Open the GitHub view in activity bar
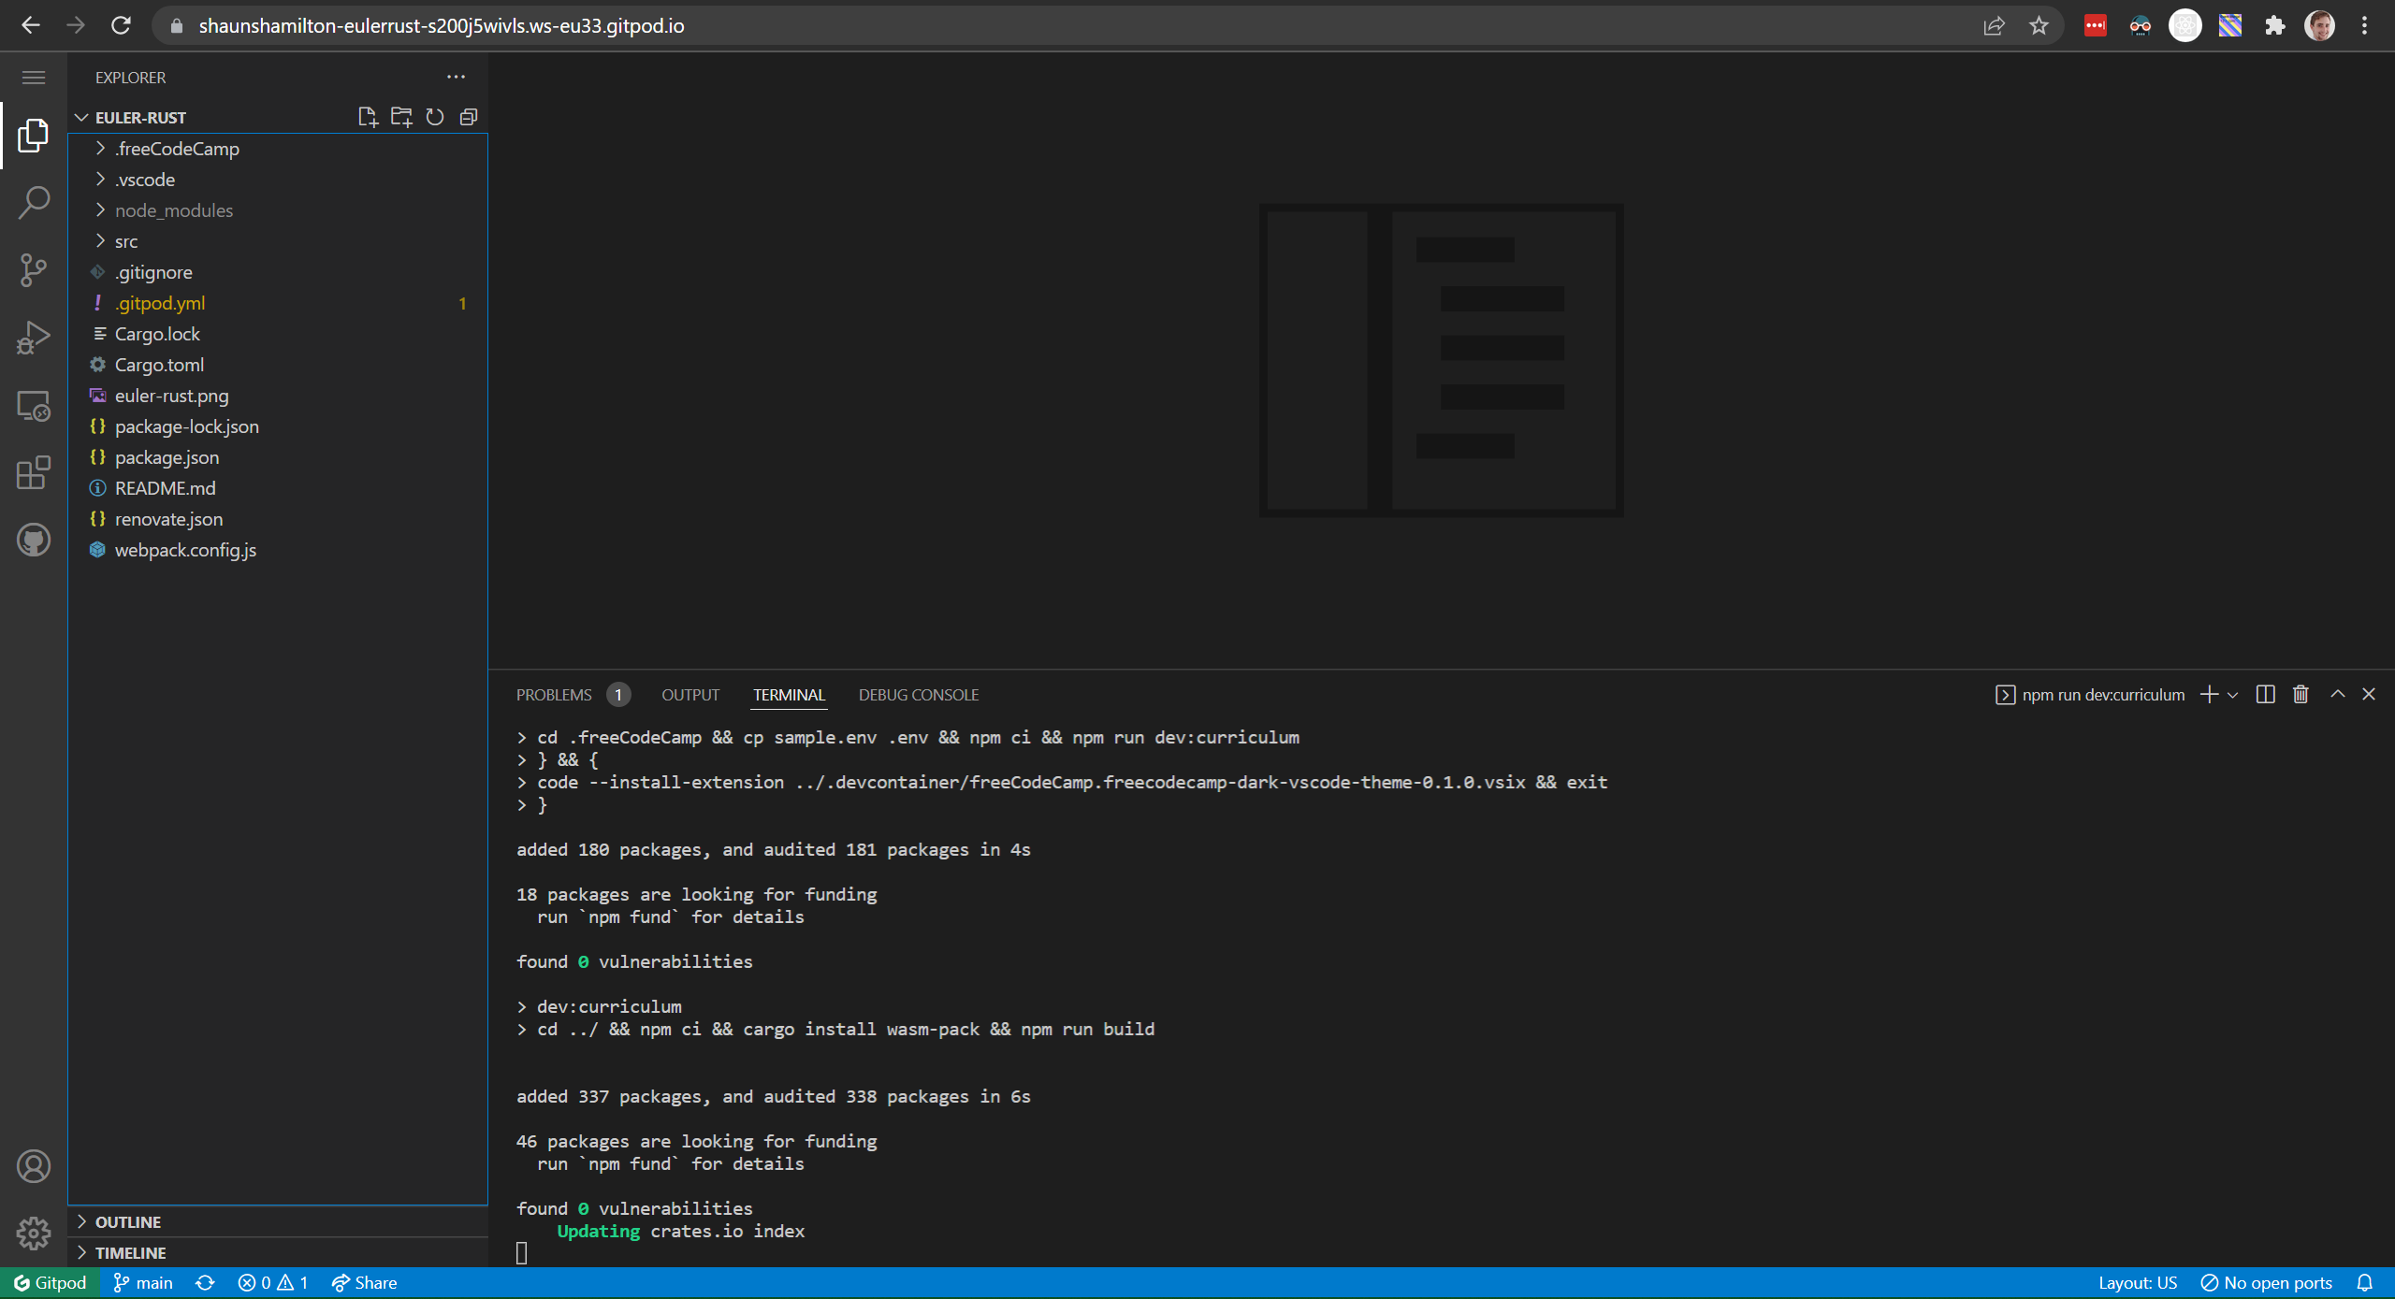 point(34,540)
